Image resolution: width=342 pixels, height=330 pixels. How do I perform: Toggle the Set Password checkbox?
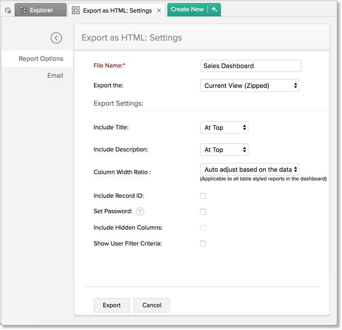point(203,212)
